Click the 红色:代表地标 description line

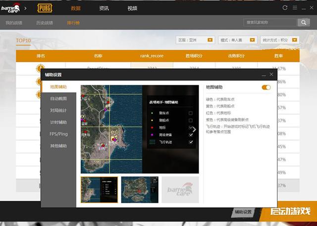point(218,113)
